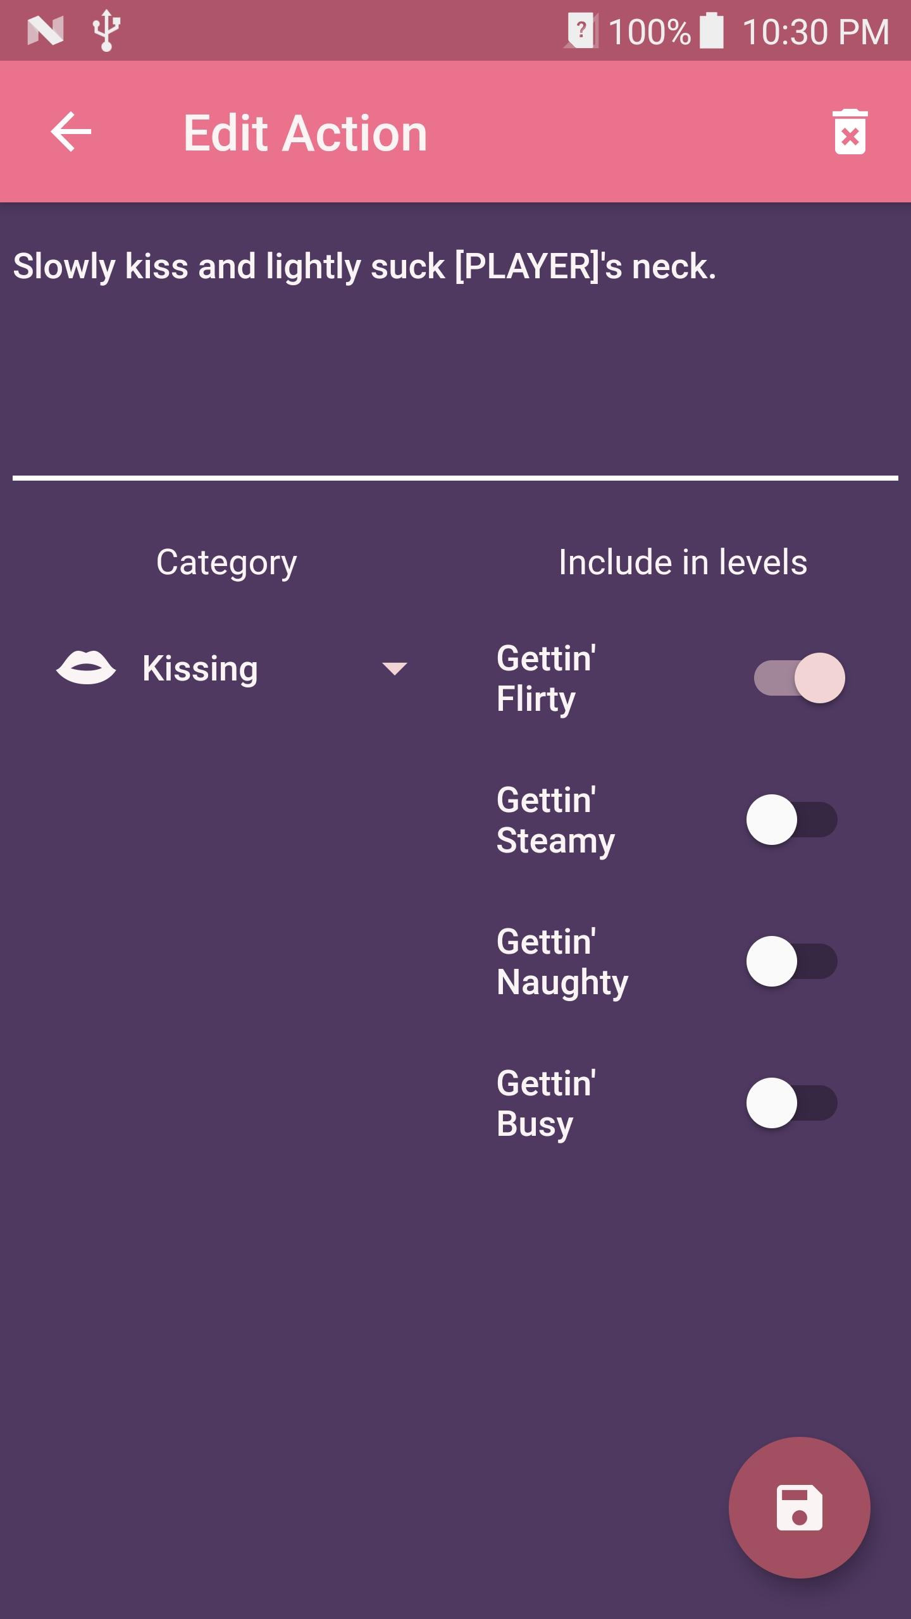The image size is (911, 1619).
Task: Save the action with floppy disk button
Action: click(x=799, y=1507)
